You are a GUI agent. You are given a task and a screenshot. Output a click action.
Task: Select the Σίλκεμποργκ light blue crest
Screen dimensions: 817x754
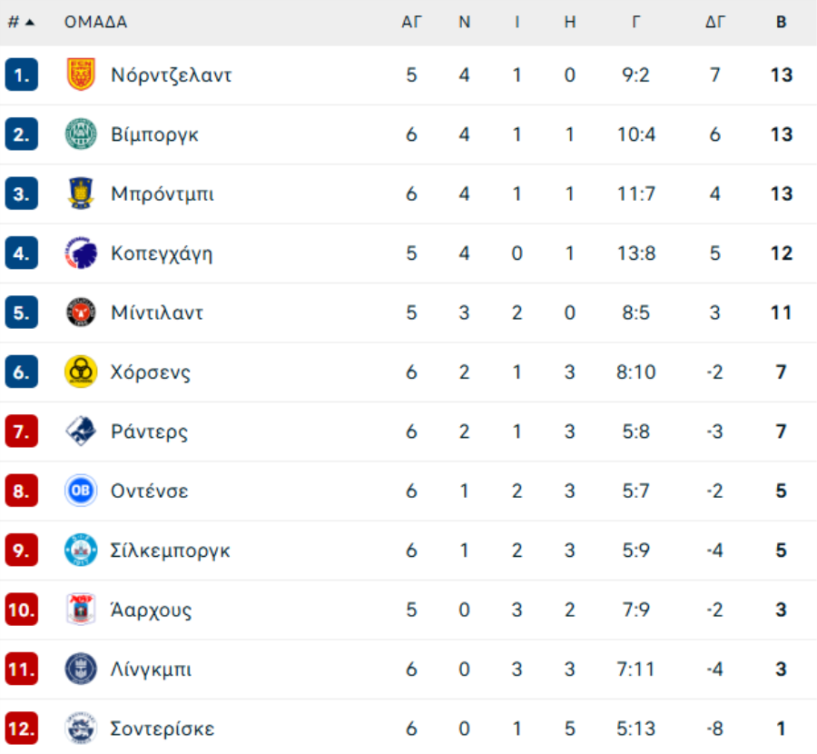(x=81, y=551)
